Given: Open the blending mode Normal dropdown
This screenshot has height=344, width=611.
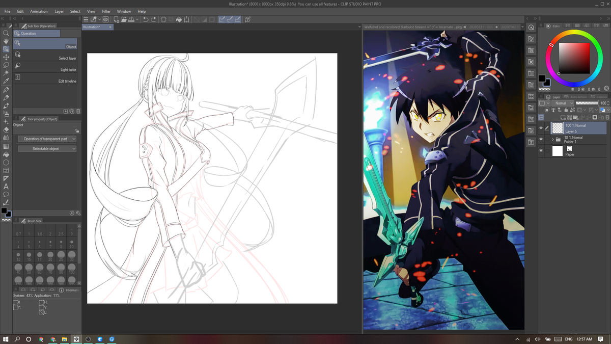Looking at the screenshot, I should 563,103.
